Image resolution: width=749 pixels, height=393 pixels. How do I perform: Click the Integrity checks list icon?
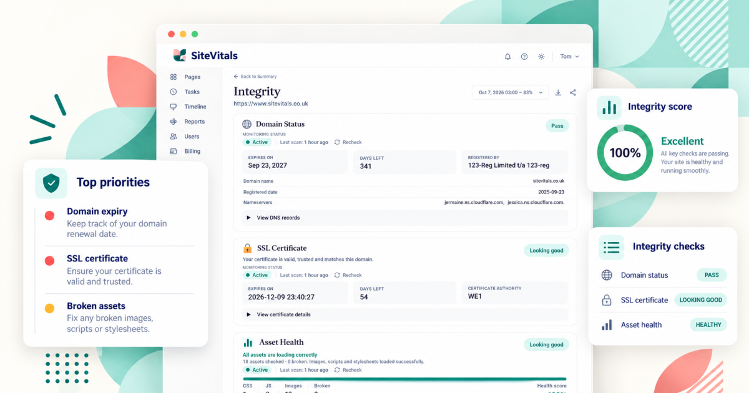(x=612, y=247)
